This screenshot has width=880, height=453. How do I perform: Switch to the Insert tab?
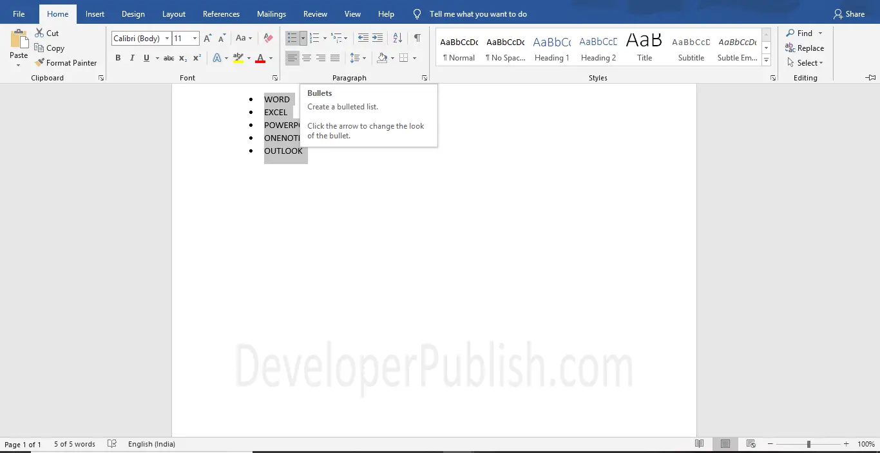coord(95,14)
